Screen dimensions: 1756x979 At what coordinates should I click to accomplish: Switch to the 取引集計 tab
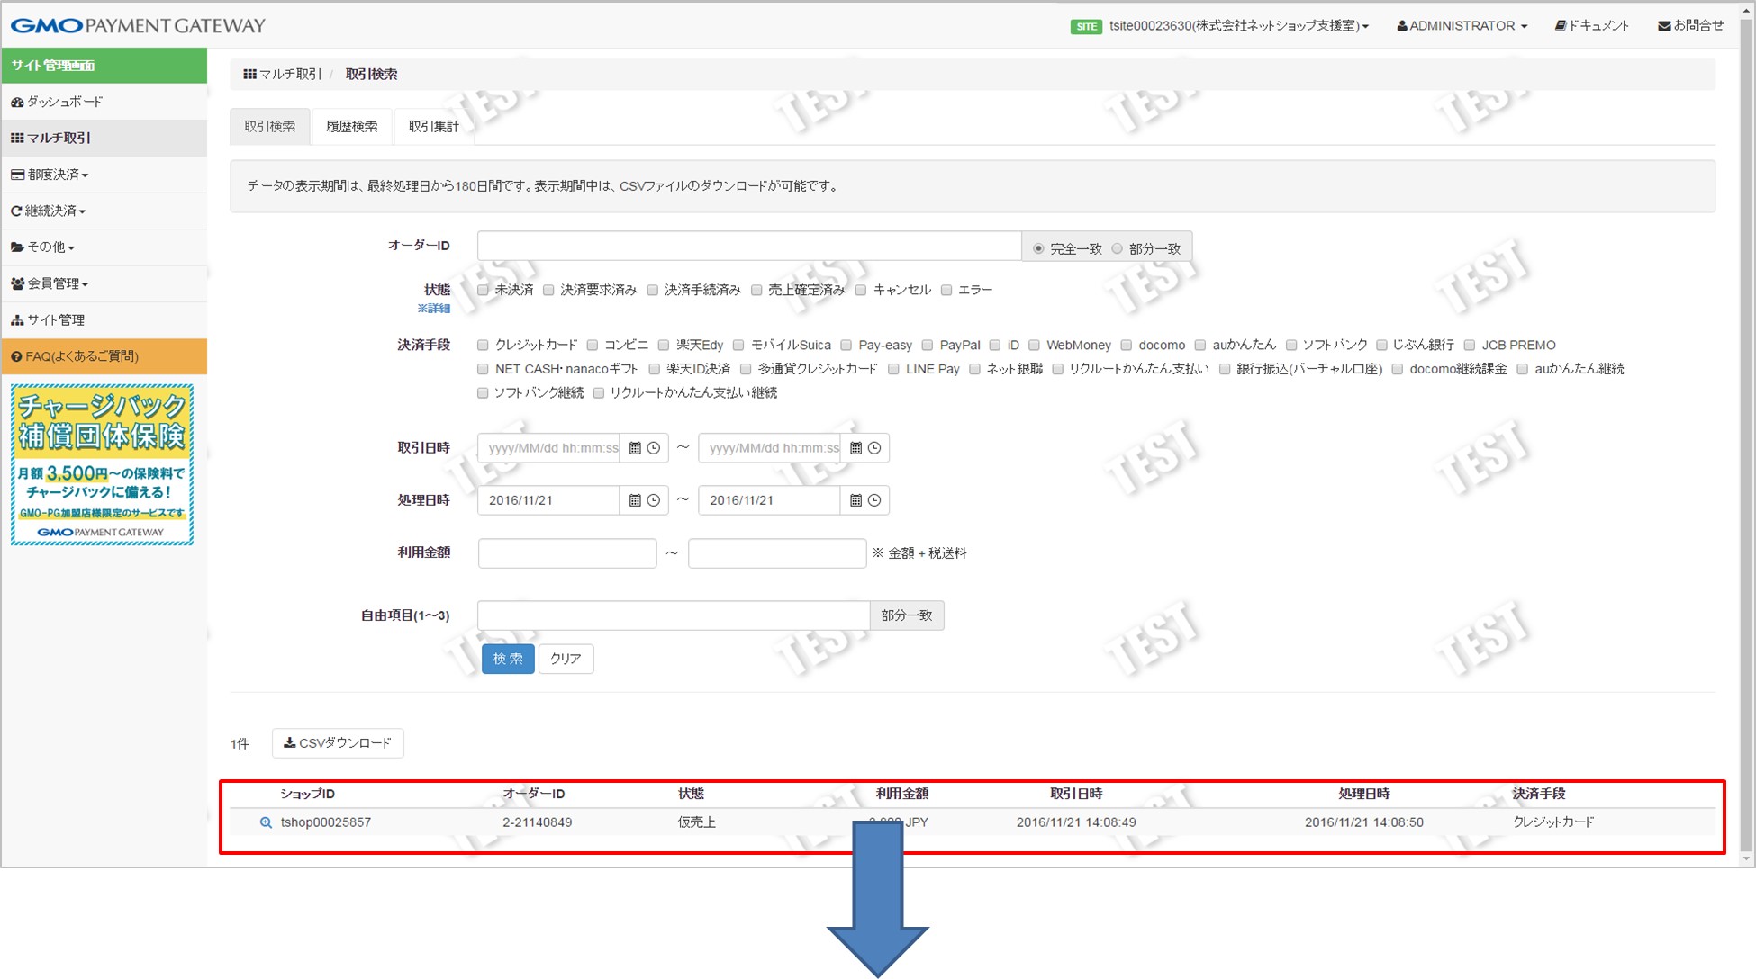[x=433, y=126]
